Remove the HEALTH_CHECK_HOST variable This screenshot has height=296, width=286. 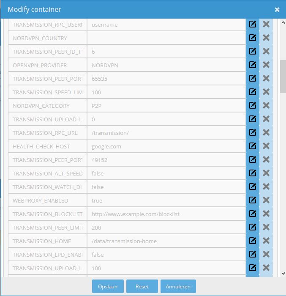pyautogui.click(x=266, y=146)
